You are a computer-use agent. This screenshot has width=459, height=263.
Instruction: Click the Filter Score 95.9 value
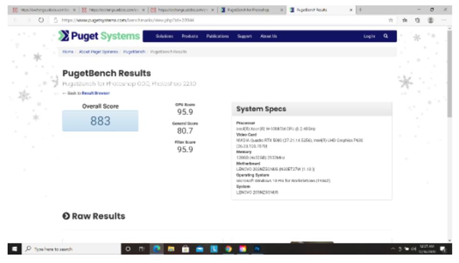pos(185,150)
